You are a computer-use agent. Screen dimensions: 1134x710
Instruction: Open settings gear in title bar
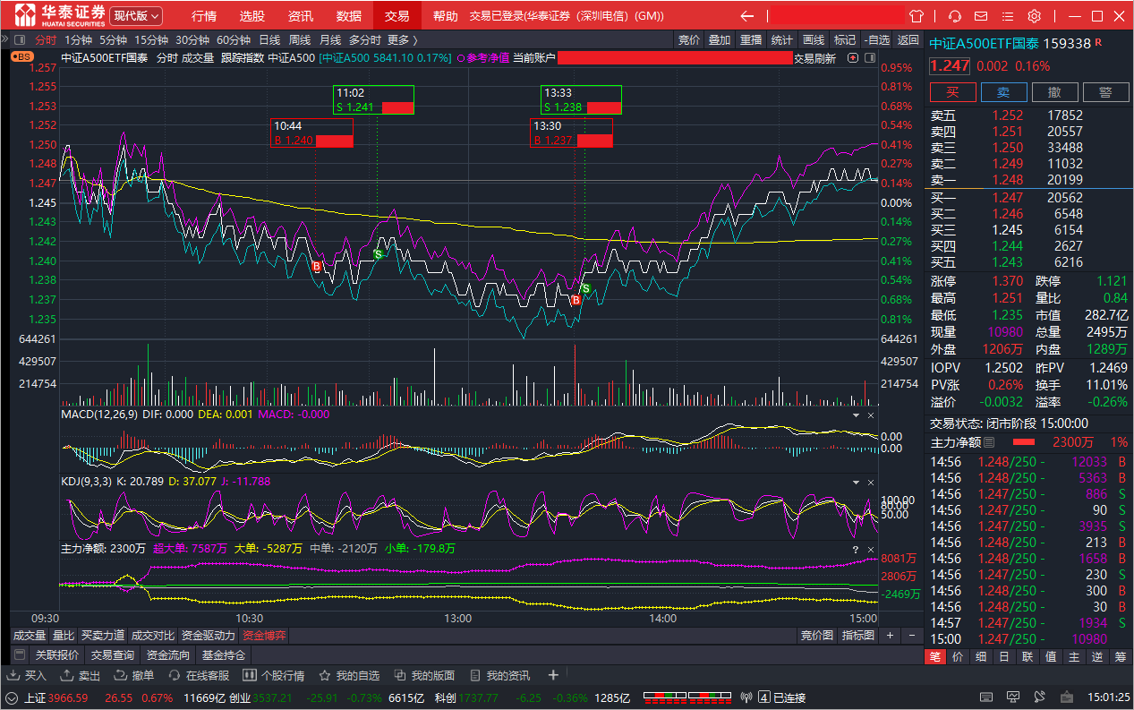click(1034, 16)
